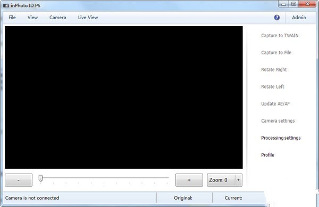
Task: Select Rotate Right
Action: pyautogui.click(x=274, y=70)
